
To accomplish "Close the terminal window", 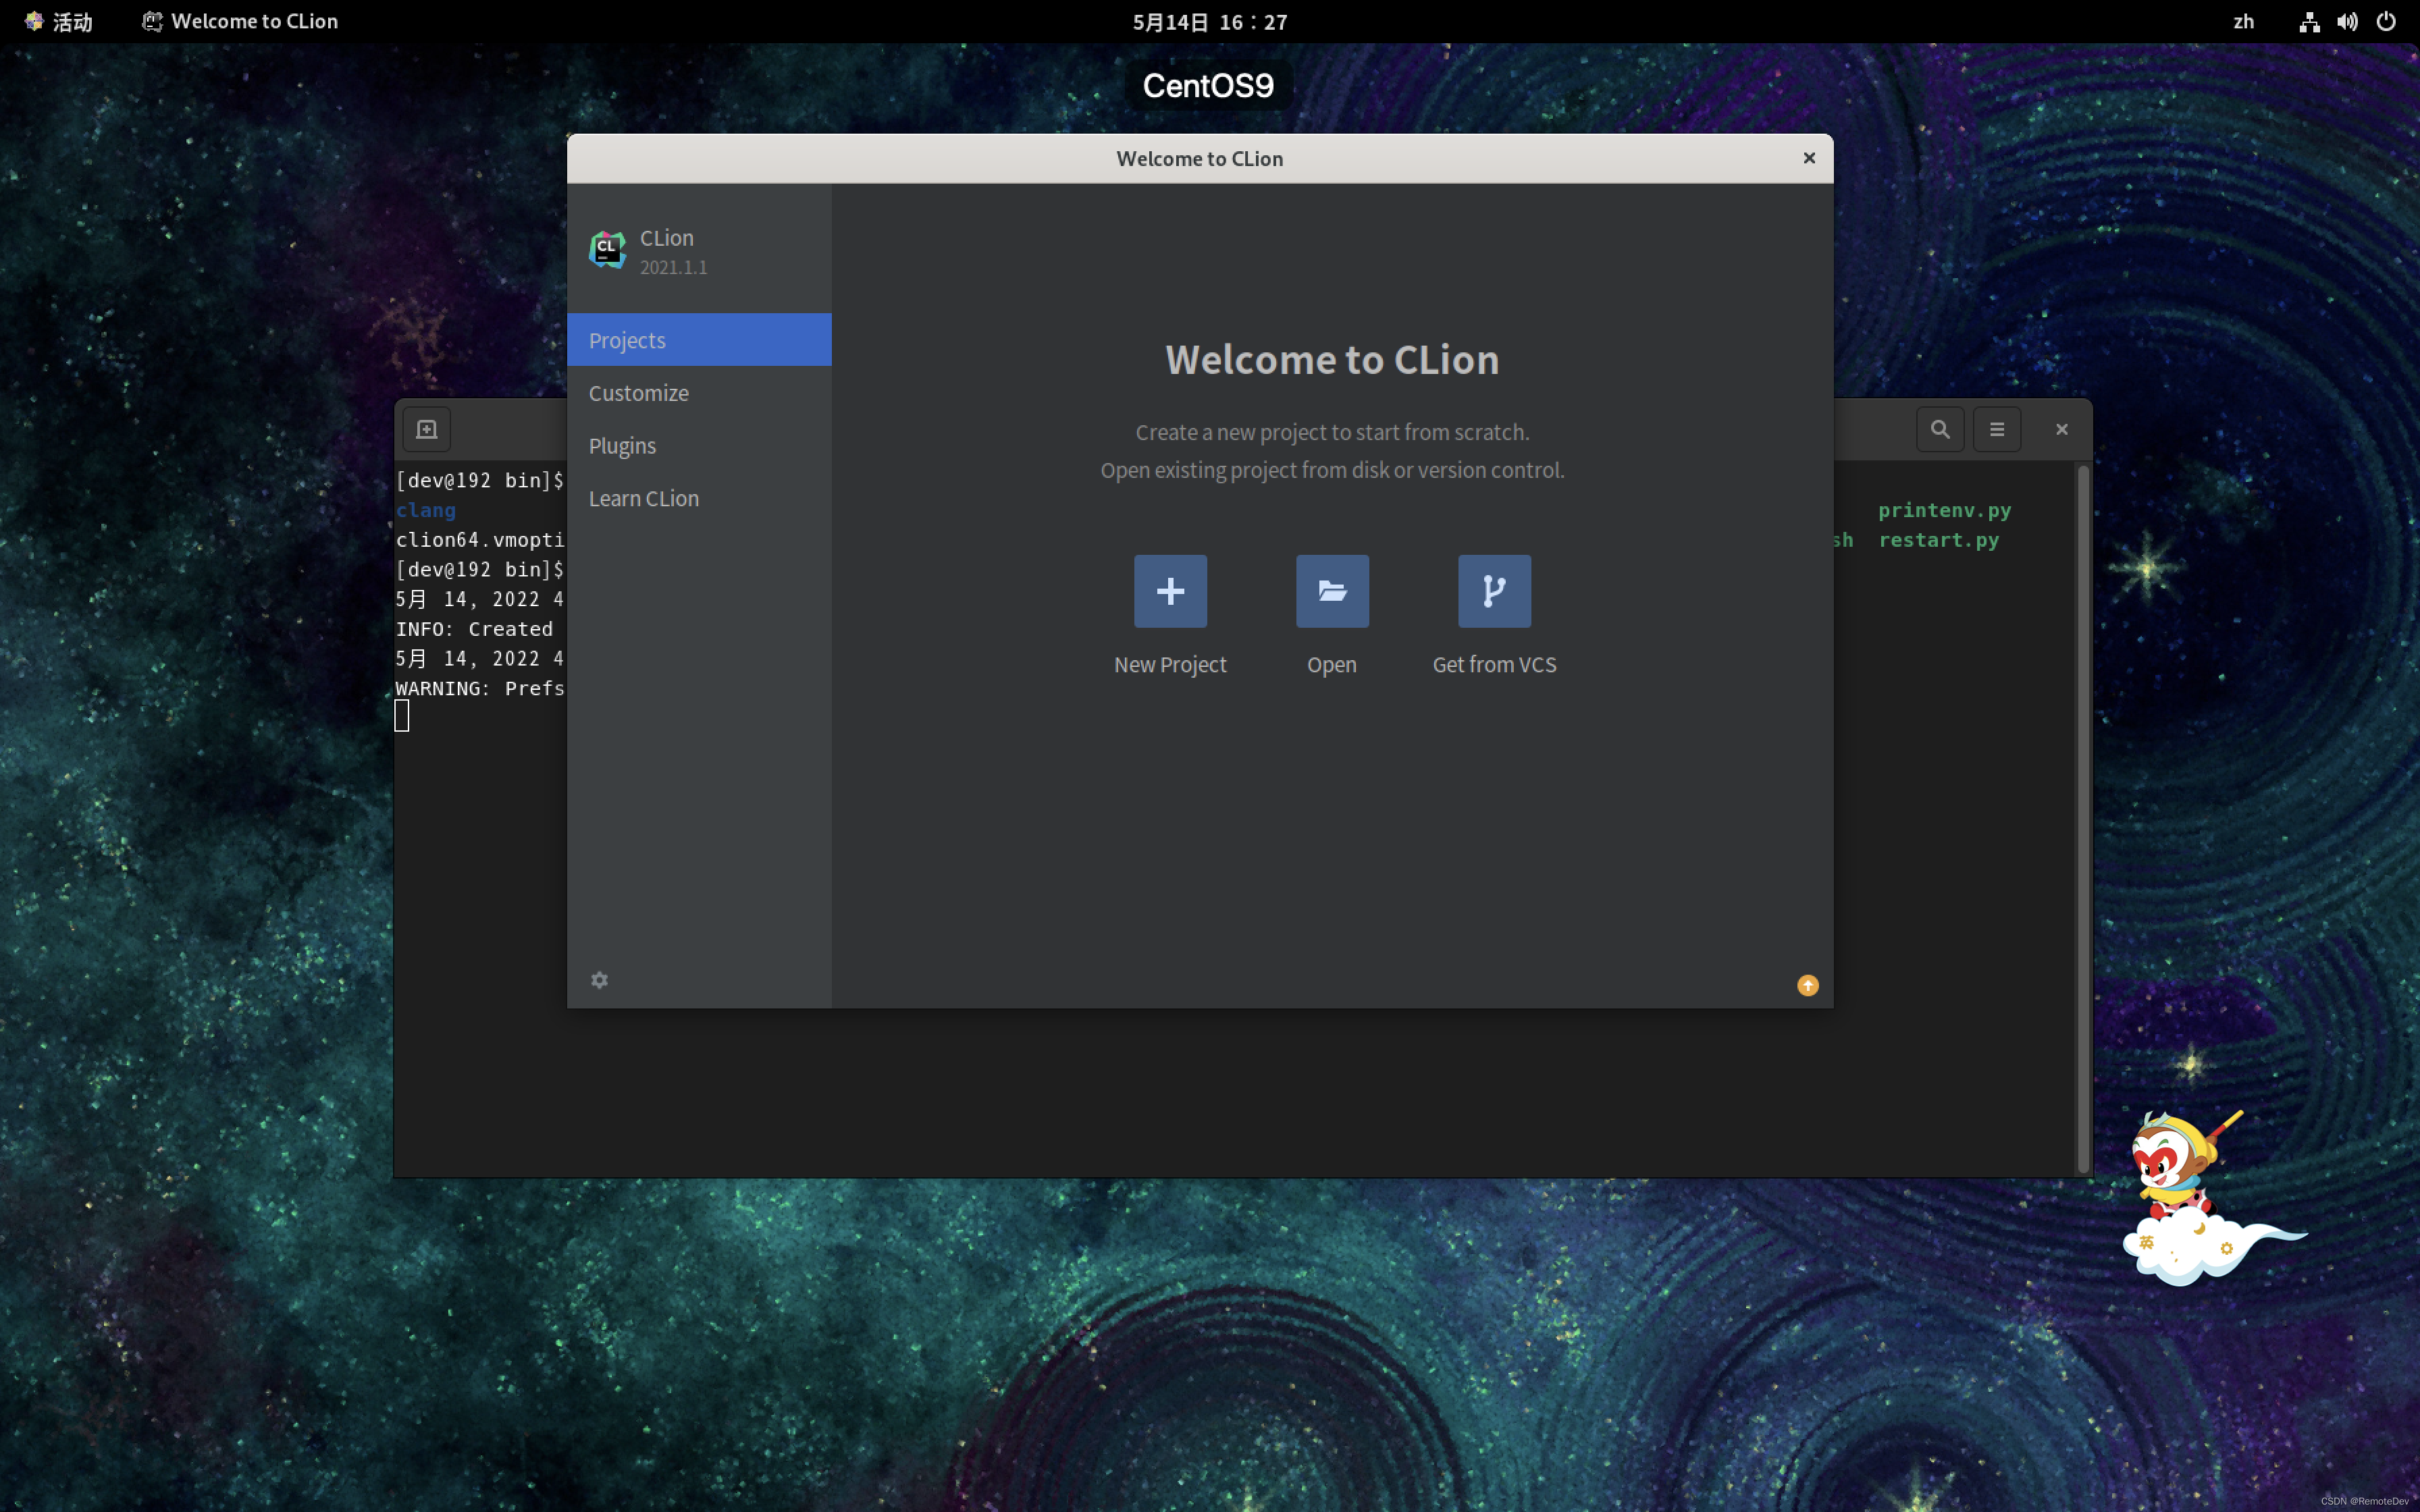I will (2061, 429).
